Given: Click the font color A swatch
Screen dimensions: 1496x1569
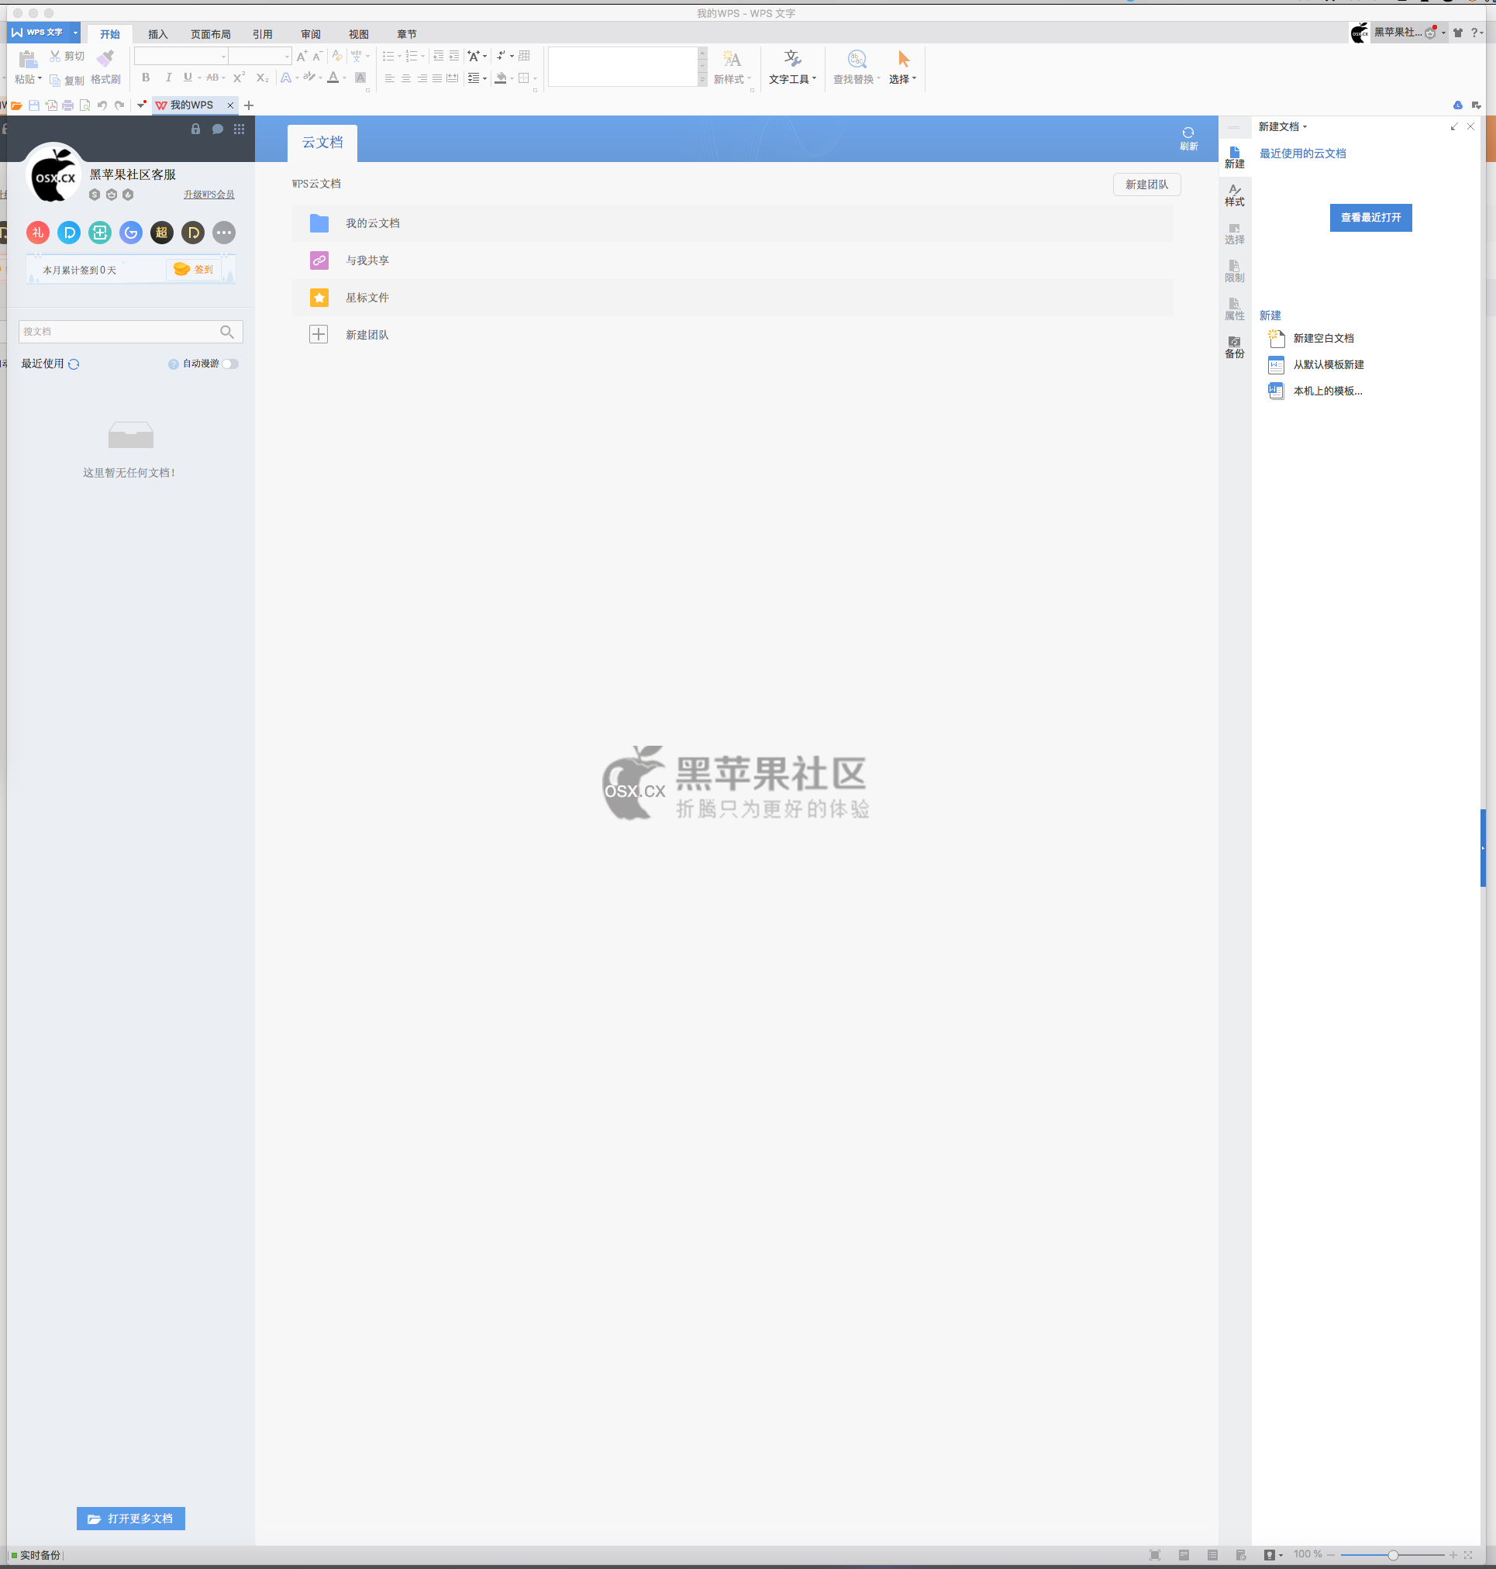Looking at the screenshot, I should coord(333,78).
